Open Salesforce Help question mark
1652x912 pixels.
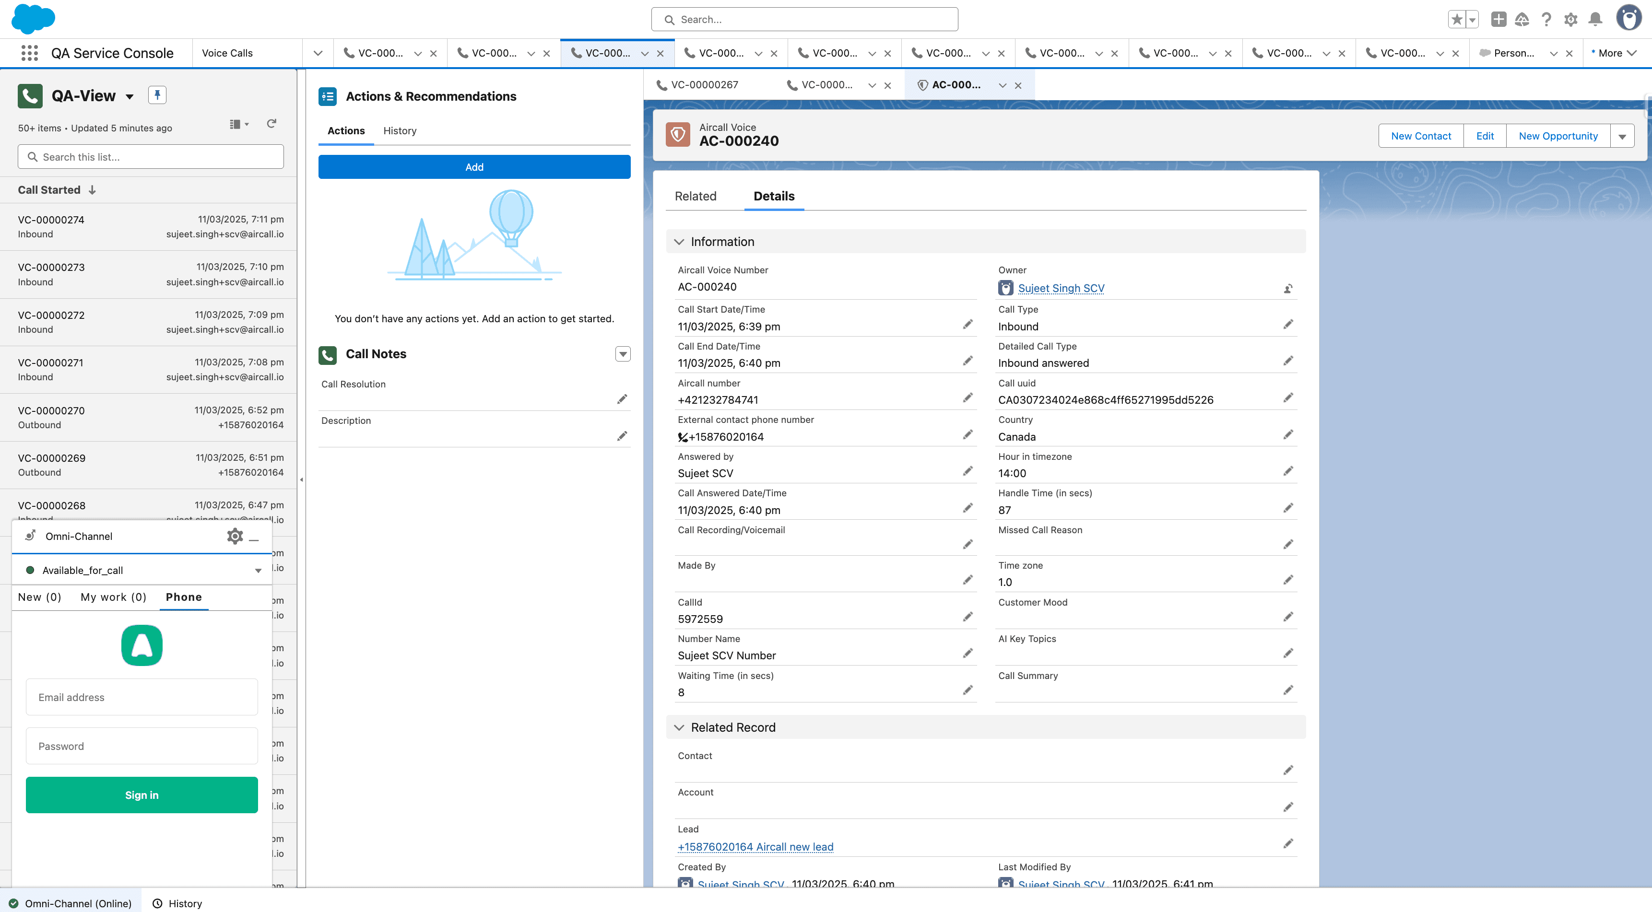(1546, 19)
